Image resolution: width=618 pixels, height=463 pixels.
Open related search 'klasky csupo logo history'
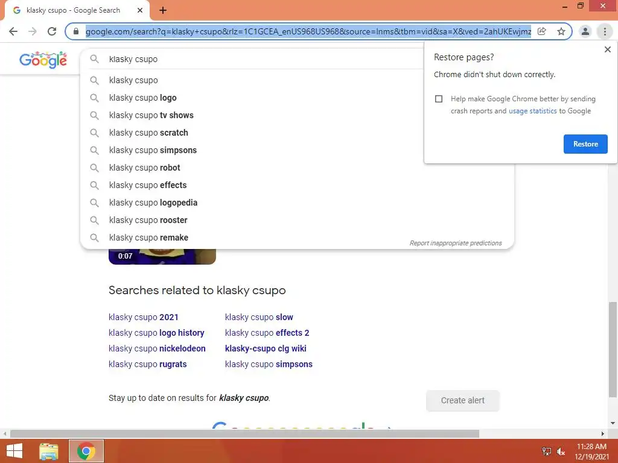pyautogui.click(x=156, y=333)
